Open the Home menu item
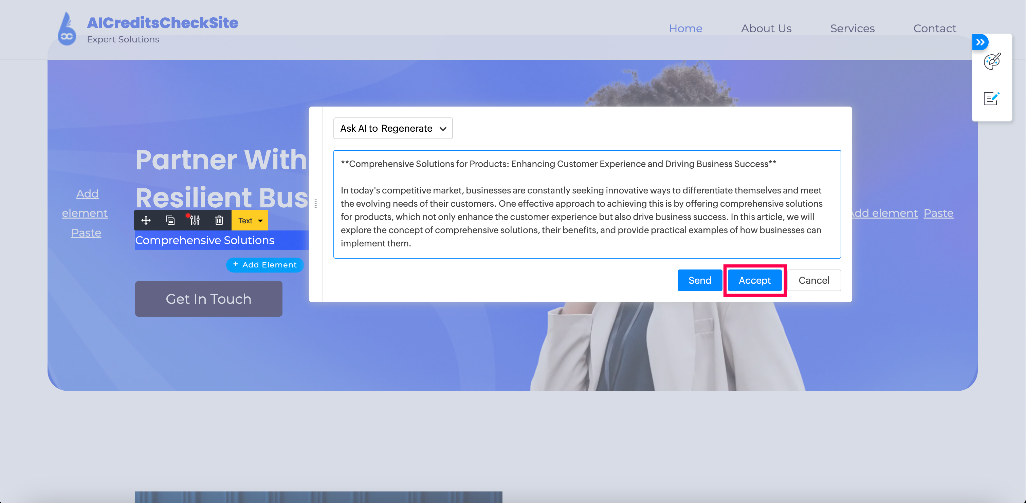This screenshot has width=1026, height=503. (x=685, y=28)
